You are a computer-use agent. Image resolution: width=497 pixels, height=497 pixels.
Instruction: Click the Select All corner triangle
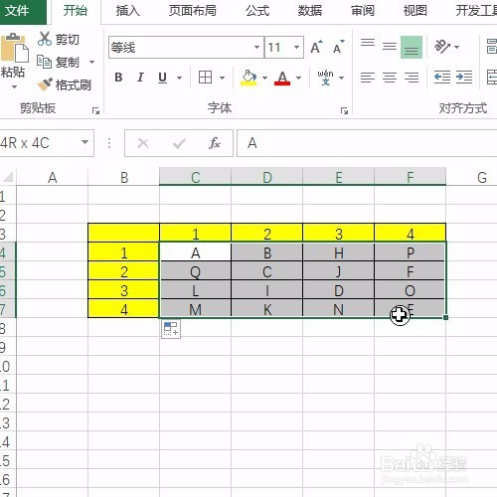[x=8, y=177]
